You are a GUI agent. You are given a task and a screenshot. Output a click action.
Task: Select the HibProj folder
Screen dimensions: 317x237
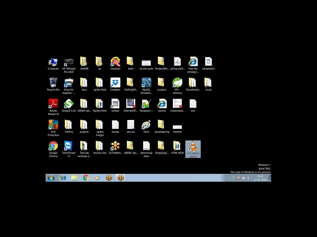click(x=69, y=127)
